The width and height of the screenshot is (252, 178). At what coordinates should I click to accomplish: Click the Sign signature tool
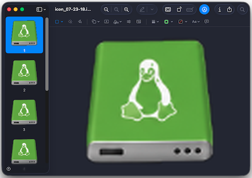pos(116,22)
